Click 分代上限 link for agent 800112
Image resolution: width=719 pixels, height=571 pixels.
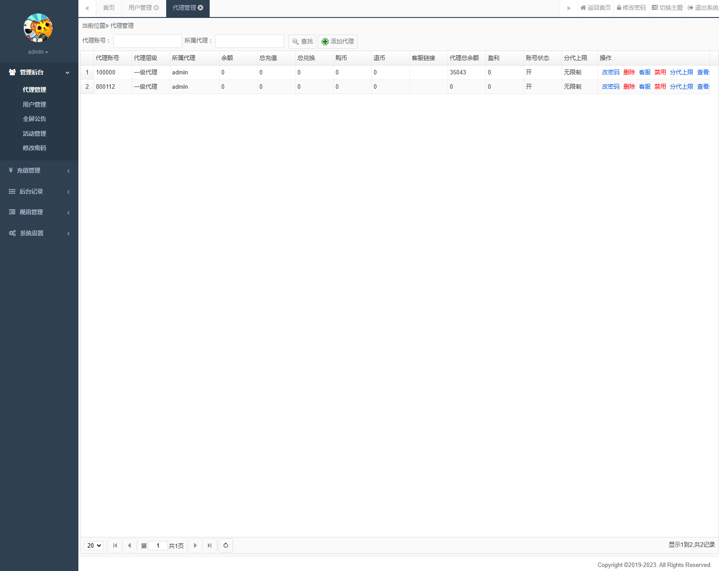[x=681, y=87]
